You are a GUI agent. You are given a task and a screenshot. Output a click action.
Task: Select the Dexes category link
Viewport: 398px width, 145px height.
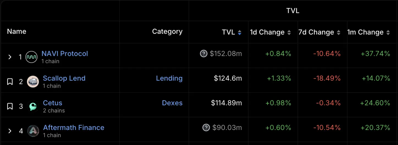tap(172, 103)
